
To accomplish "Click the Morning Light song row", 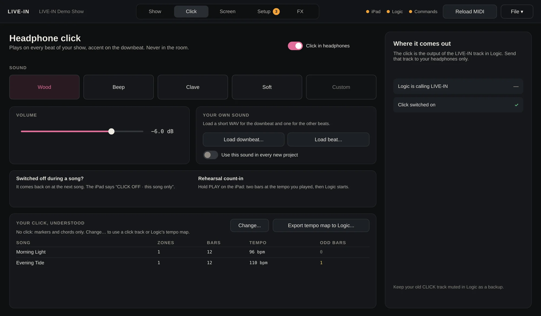I will (193, 252).
